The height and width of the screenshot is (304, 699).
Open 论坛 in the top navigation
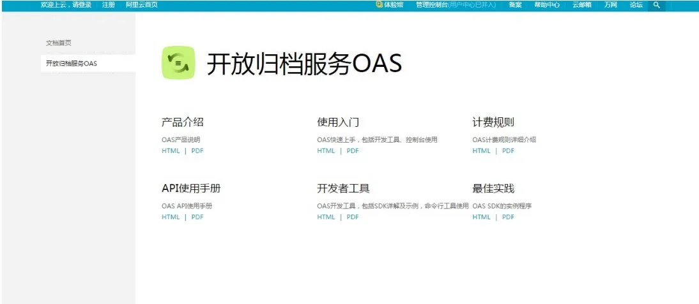point(636,5)
